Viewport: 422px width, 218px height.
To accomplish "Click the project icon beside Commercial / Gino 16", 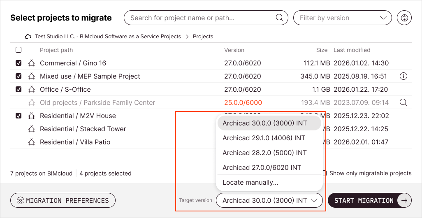I will tap(32, 63).
